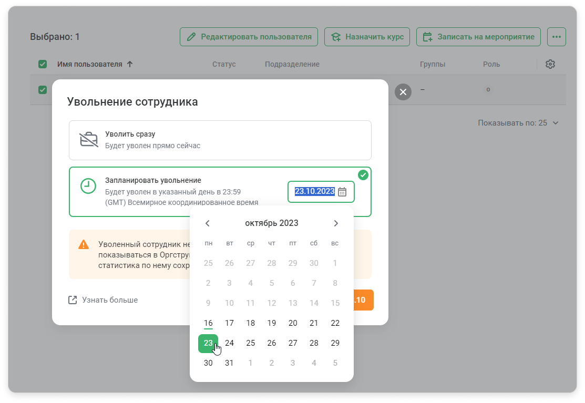The image size is (585, 403).
Task: Go to next month in calendar
Action: 336,223
